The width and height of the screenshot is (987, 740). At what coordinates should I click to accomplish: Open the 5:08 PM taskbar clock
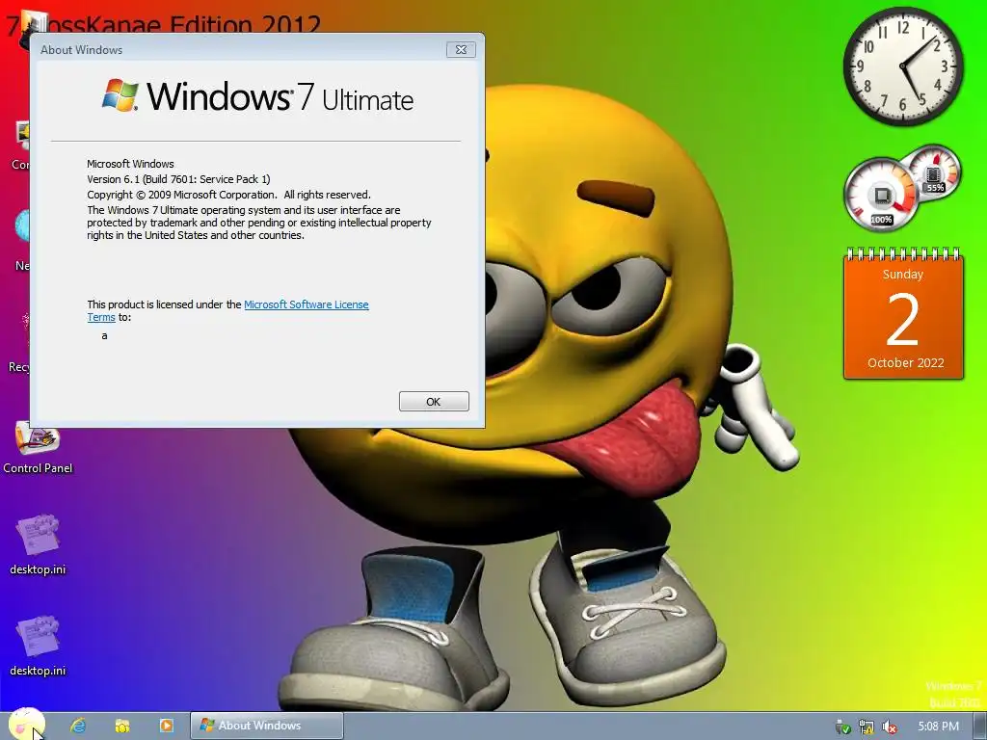coord(939,727)
